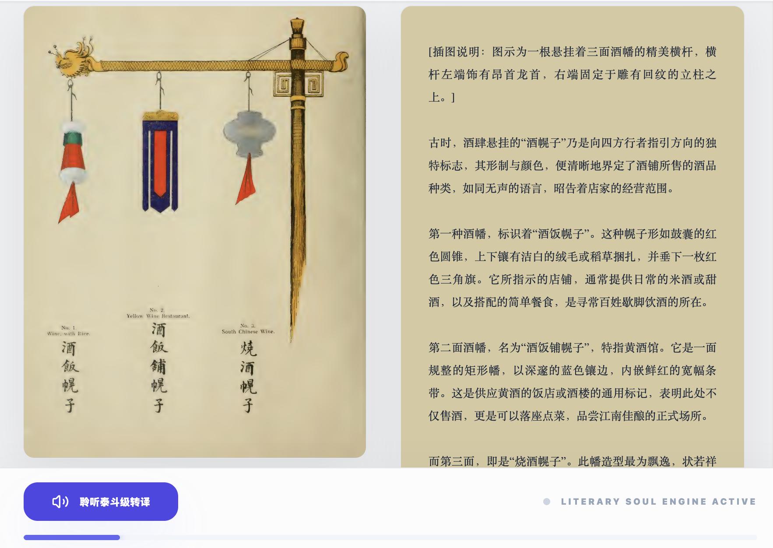This screenshot has width=773, height=548.
Task: Click the 燒酒幌子 calligraphy column
Action: pyautogui.click(x=248, y=376)
